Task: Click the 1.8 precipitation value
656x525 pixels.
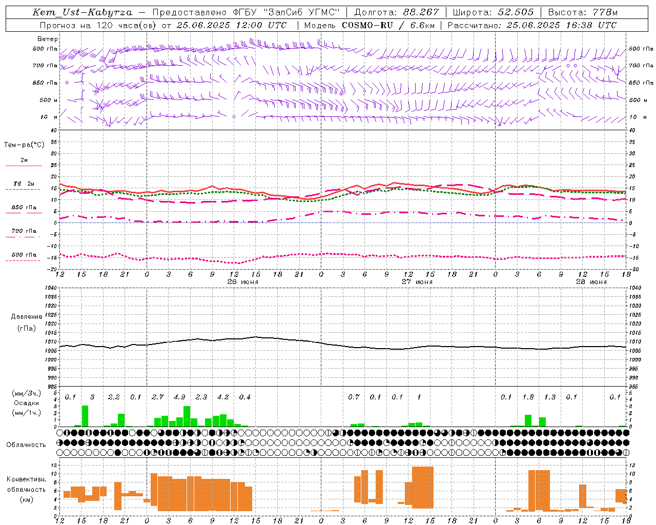Action: click(x=528, y=397)
